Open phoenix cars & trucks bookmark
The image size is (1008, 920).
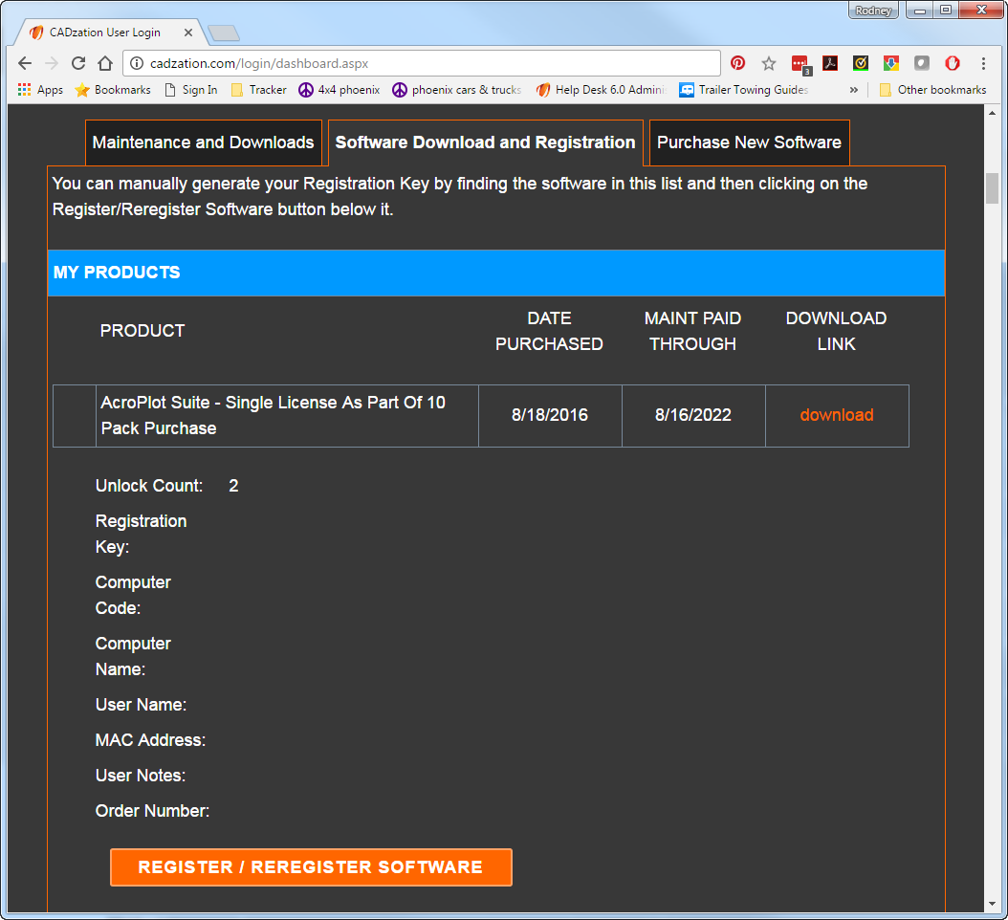(456, 89)
